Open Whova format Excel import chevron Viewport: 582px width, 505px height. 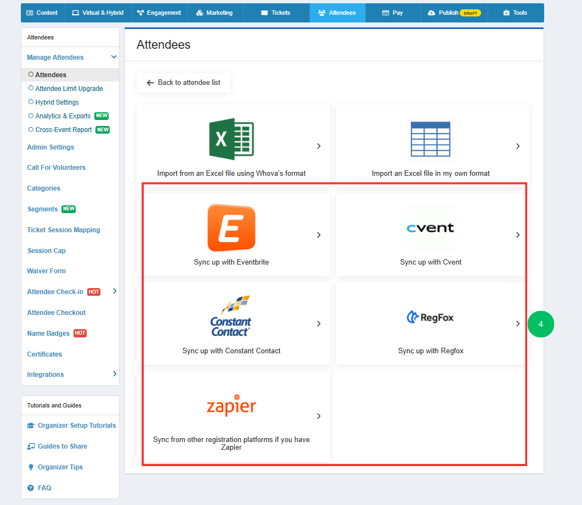click(319, 146)
